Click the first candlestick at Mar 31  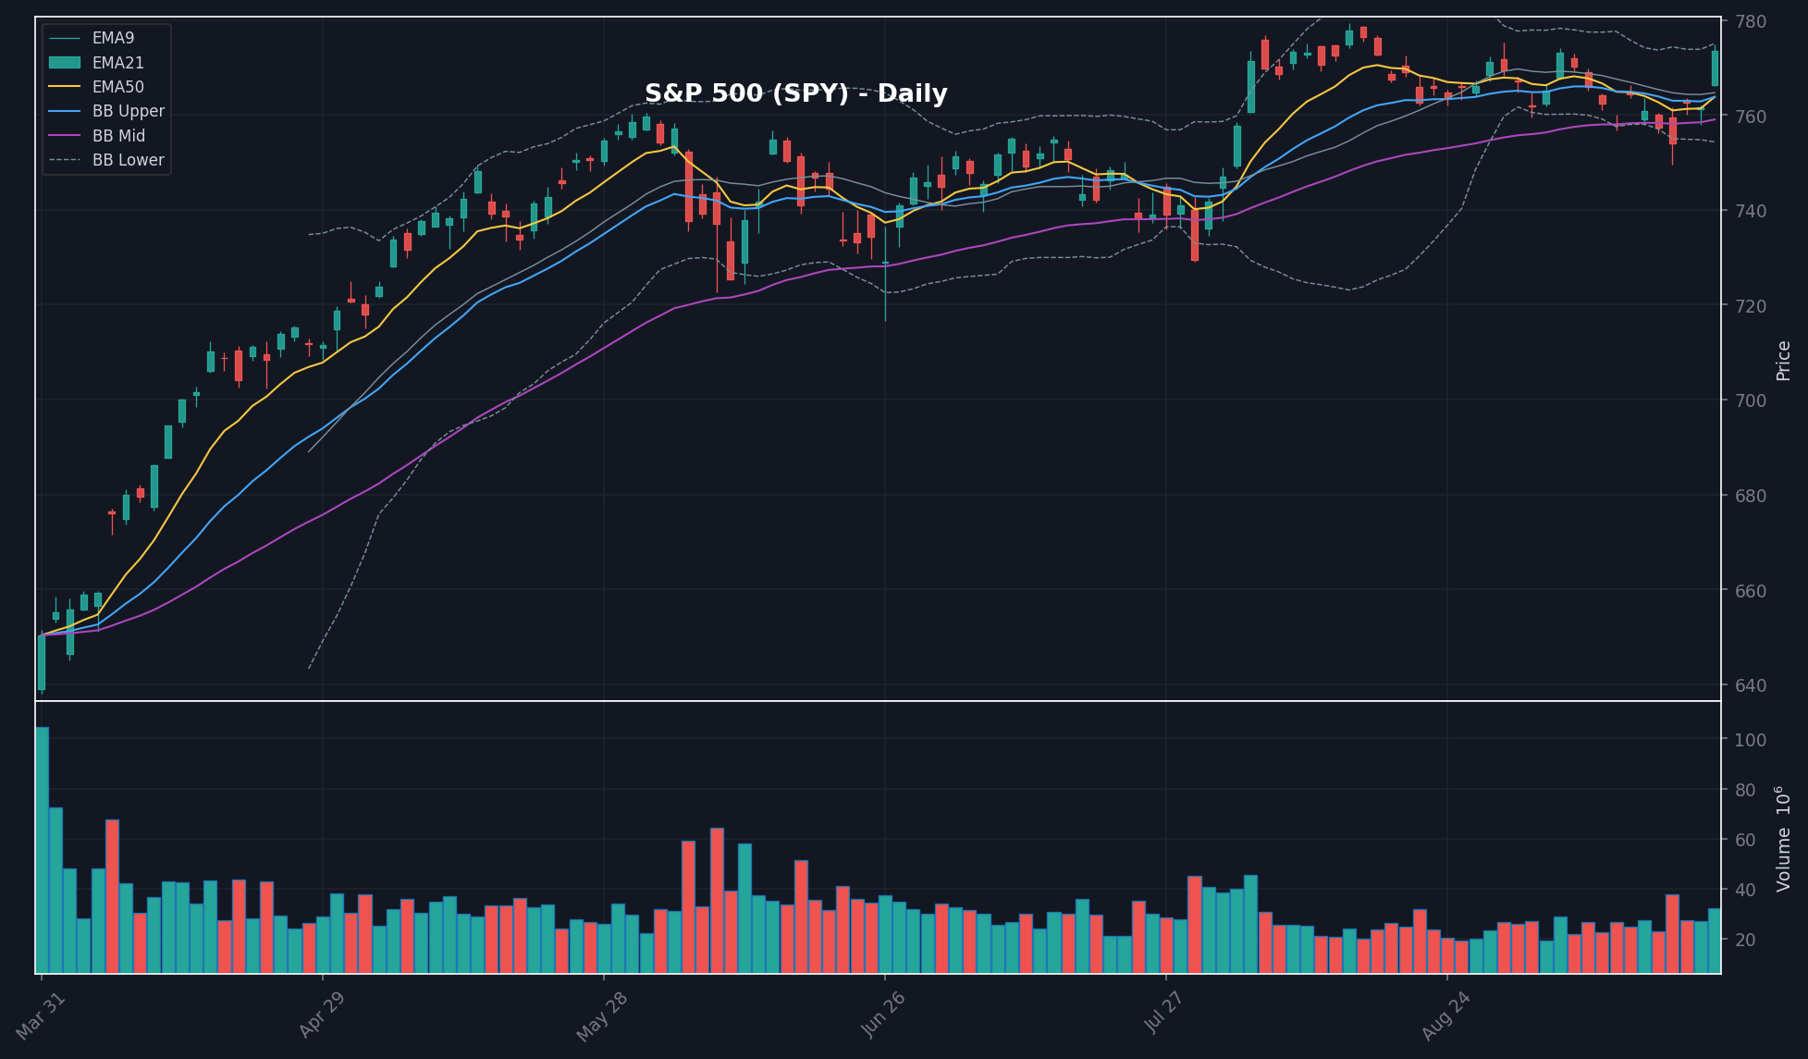(x=42, y=662)
